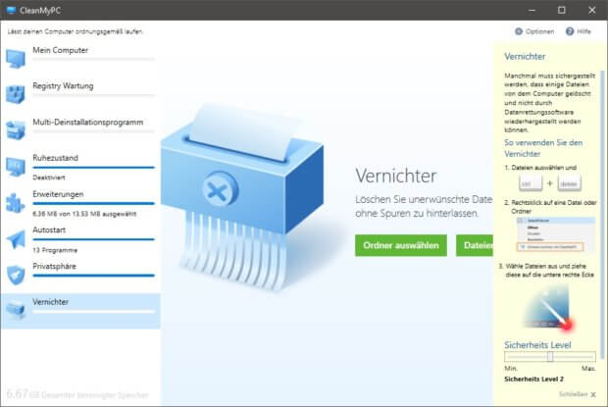This screenshot has height=407, width=608.
Task: Click the corner drag illustration thumbnail
Action: 547,308
